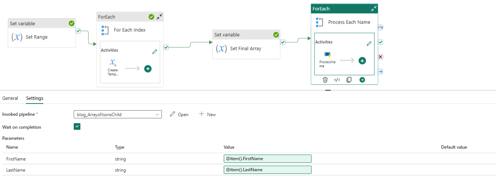Viewport: 496px width, 179px height.
Task: Delete the Process Each Name activity
Action: [x=325, y=80]
